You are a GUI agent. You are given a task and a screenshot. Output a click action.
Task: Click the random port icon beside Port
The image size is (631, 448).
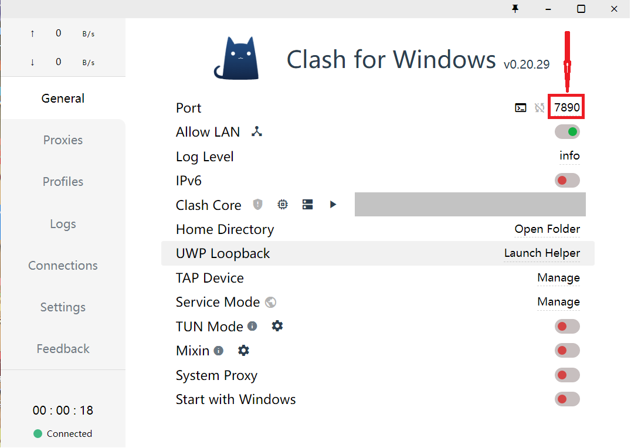(540, 108)
